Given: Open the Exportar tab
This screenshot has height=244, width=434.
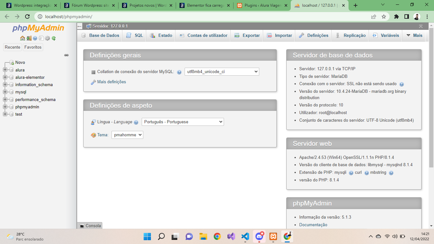Looking at the screenshot, I should pyautogui.click(x=247, y=35).
